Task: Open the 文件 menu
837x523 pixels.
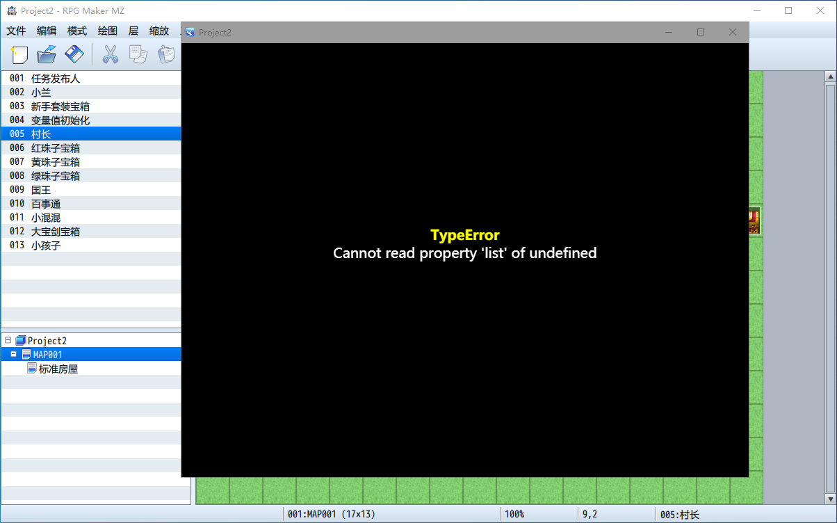Action: click(16, 31)
